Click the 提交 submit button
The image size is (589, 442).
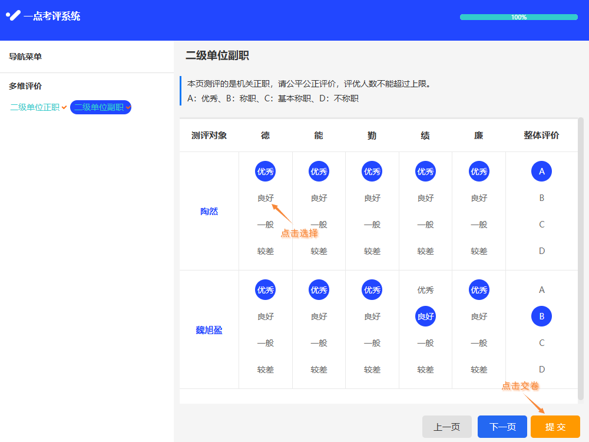[555, 426]
